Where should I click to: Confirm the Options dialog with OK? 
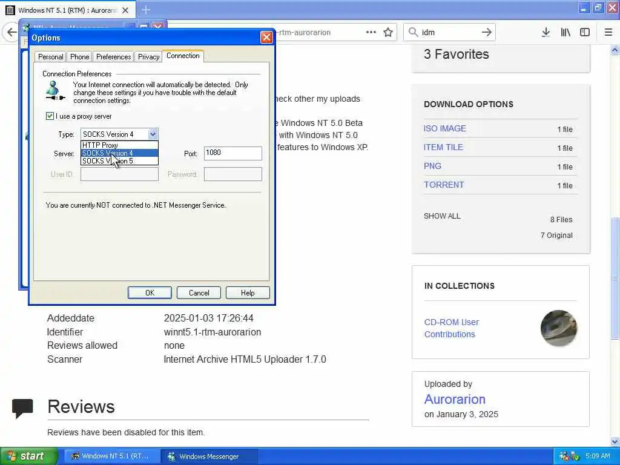click(x=150, y=292)
